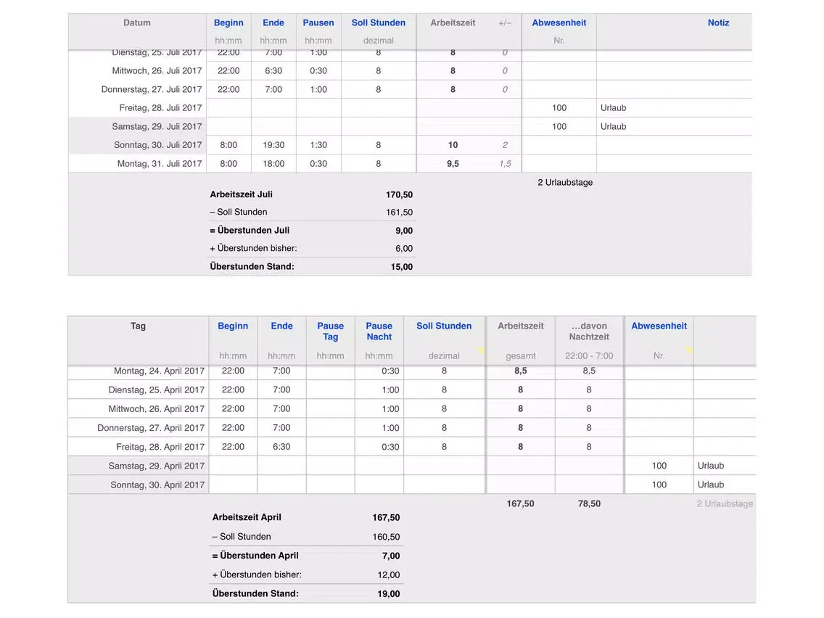
Task: Select the Ende cell 7:00 in the 27. April row
Action: click(x=281, y=428)
